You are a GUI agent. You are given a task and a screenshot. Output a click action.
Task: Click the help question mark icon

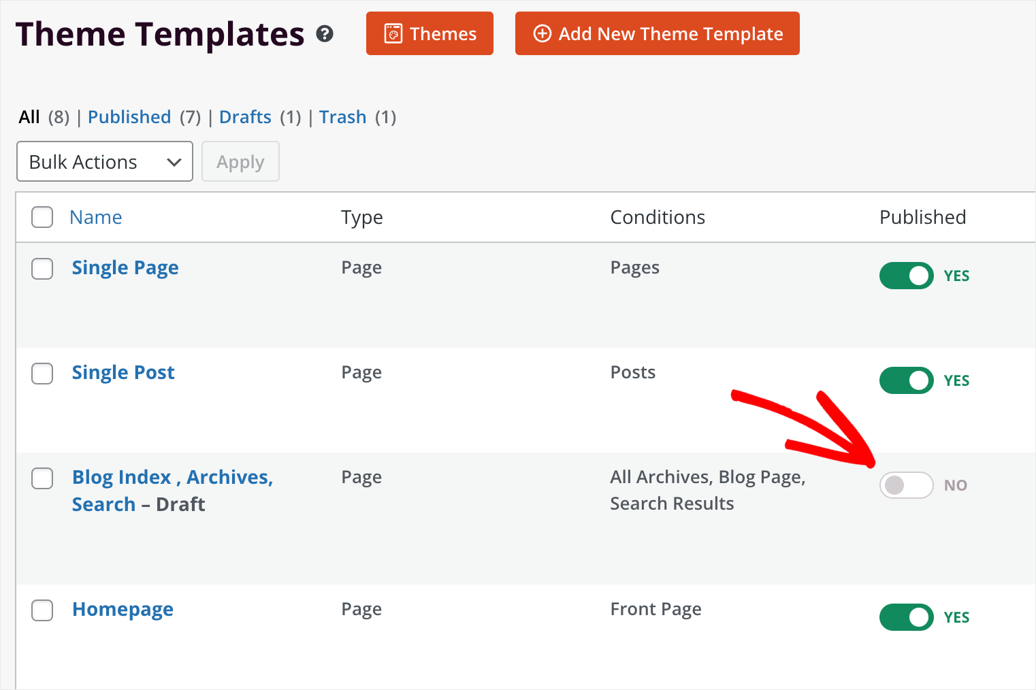coord(325,33)
